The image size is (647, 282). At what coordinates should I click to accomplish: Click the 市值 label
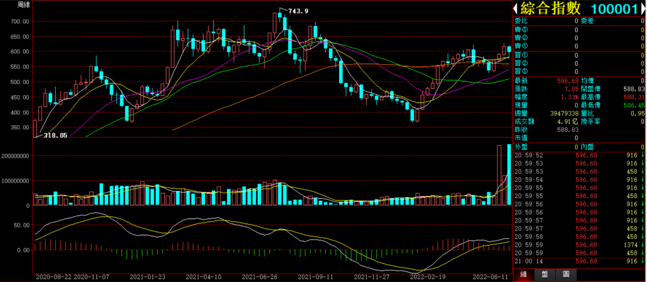point(521,138)
